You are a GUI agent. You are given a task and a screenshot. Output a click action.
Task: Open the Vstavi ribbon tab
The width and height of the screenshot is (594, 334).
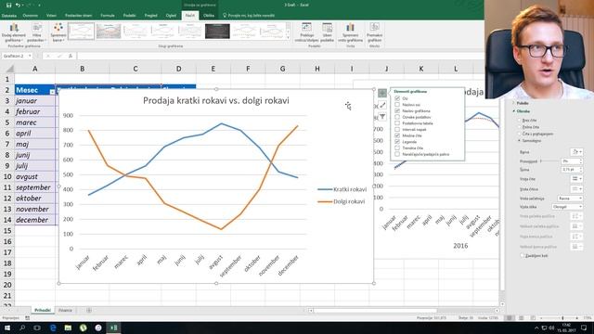pos(51,16)
